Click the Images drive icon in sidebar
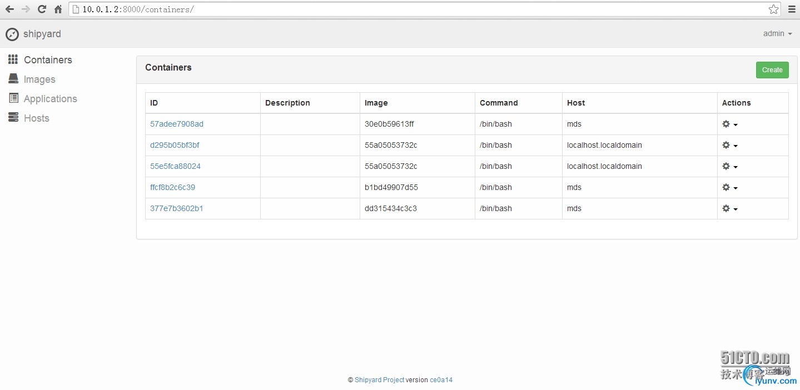This screenshot has height=390, width=800. [13, 79]
